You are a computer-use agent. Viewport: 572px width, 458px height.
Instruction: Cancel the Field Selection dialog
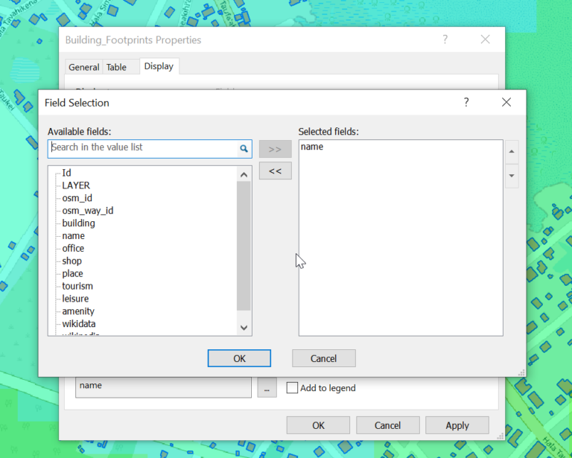323,358
